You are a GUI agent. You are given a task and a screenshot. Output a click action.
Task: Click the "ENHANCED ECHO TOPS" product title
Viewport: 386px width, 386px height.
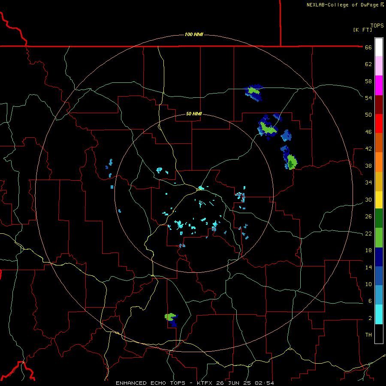click(x=151, y=383)
